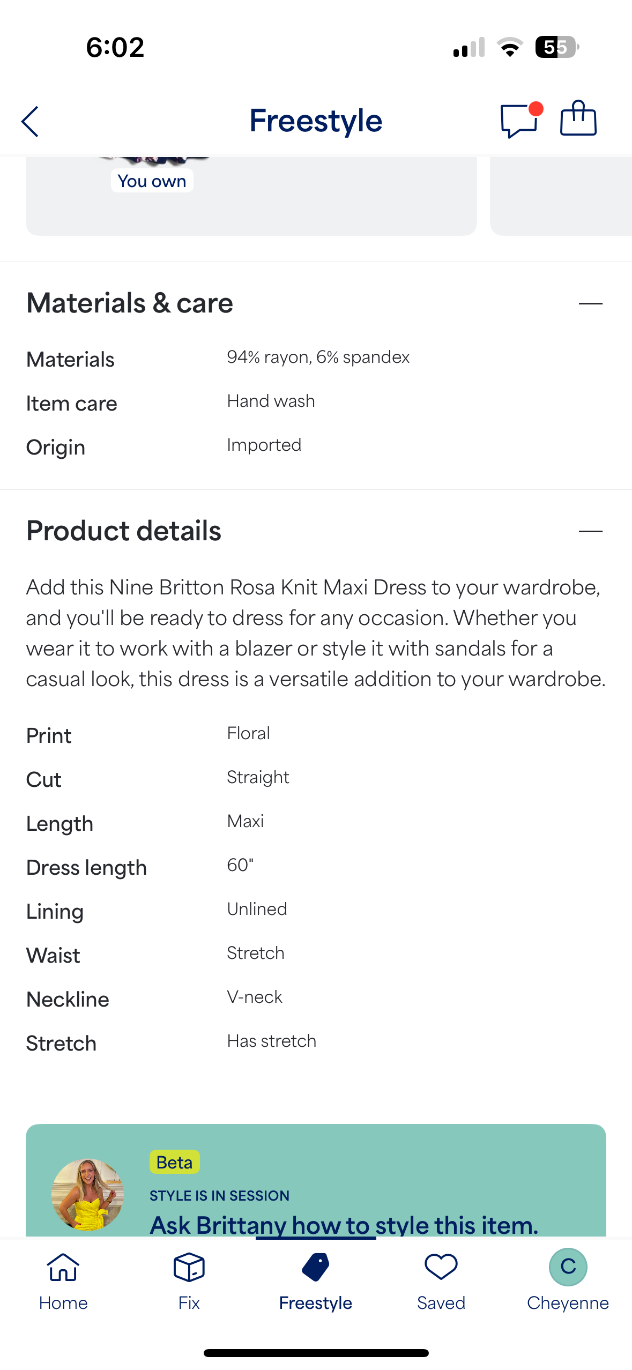Screen dimensions: 632x1370
Task: Toggle the 'You own' item label
Action: point(152,181)
